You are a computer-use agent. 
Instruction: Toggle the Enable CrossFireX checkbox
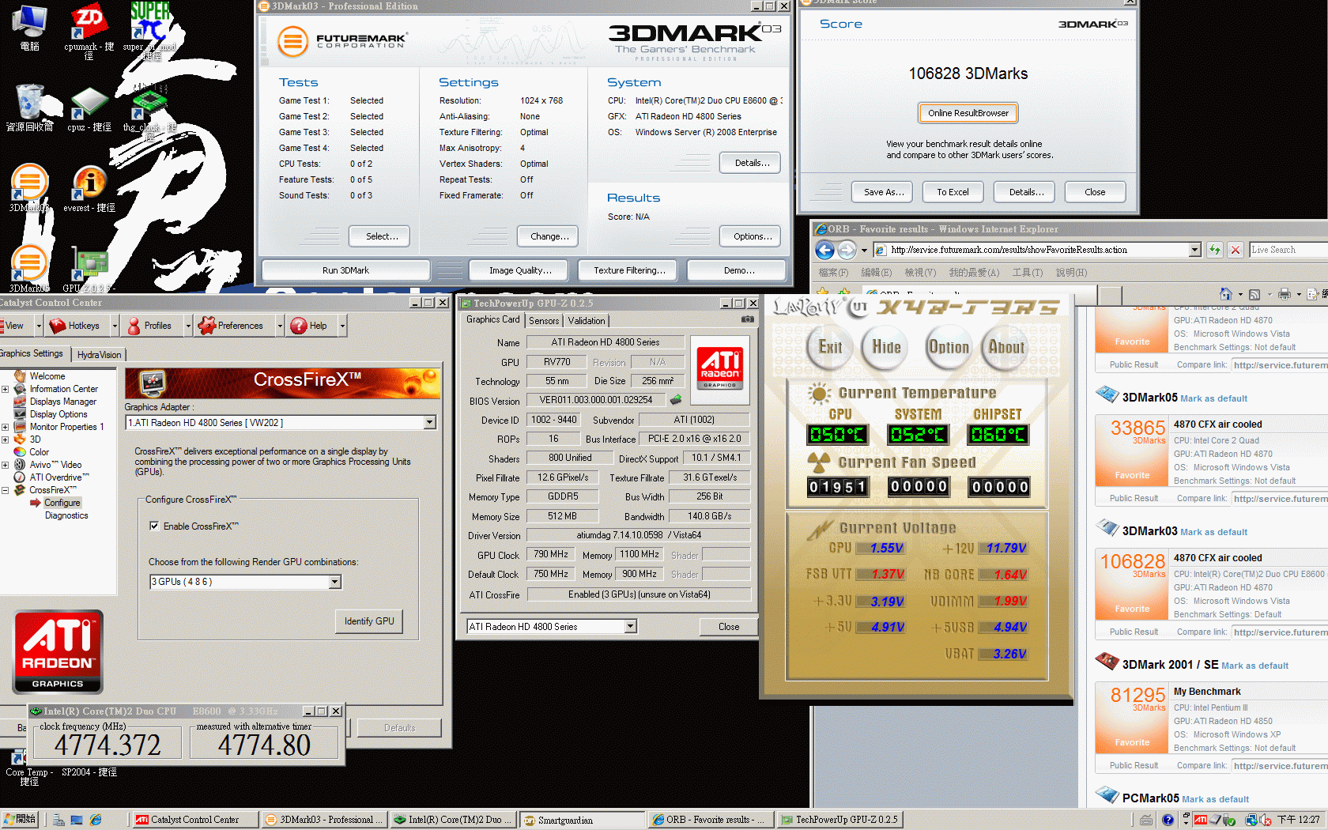coord(154,526)
